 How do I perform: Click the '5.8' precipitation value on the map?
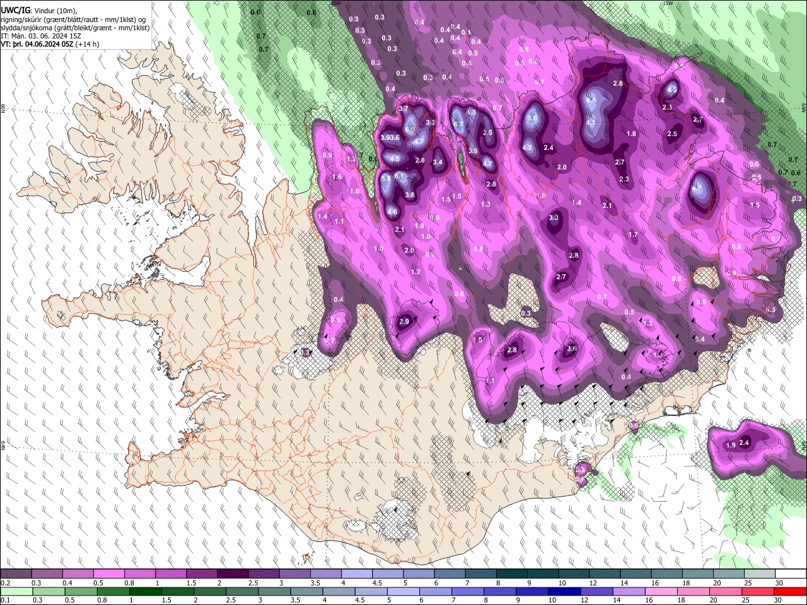click(386, 179)
